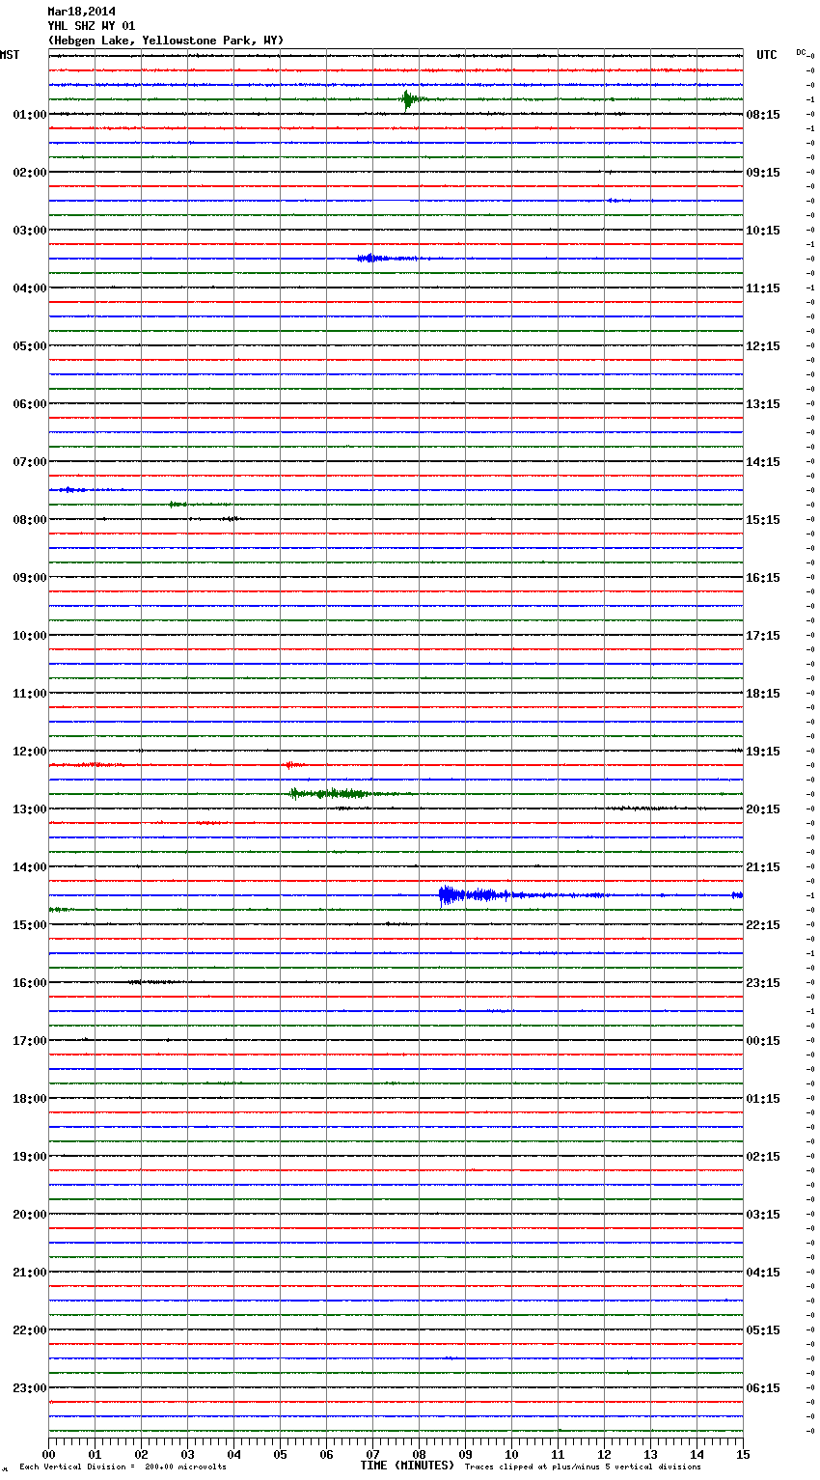
Task: Click the green seismic burst before 01:00
Action: [409, 99]
